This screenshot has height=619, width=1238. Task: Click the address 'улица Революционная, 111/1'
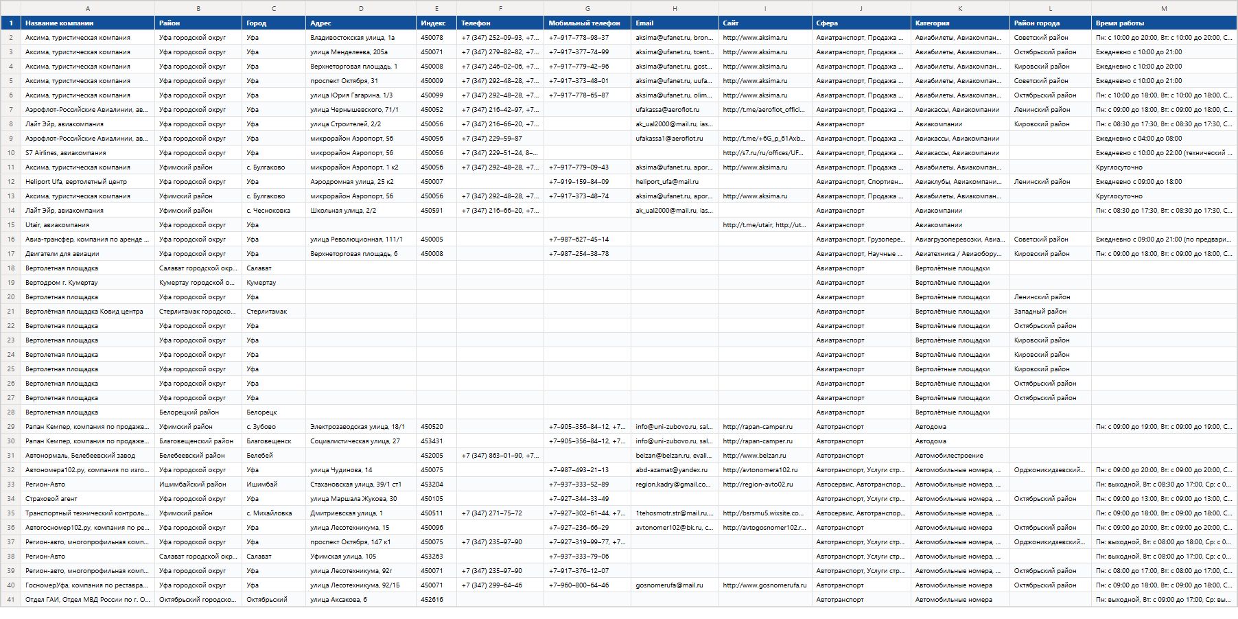pos(361,240)
